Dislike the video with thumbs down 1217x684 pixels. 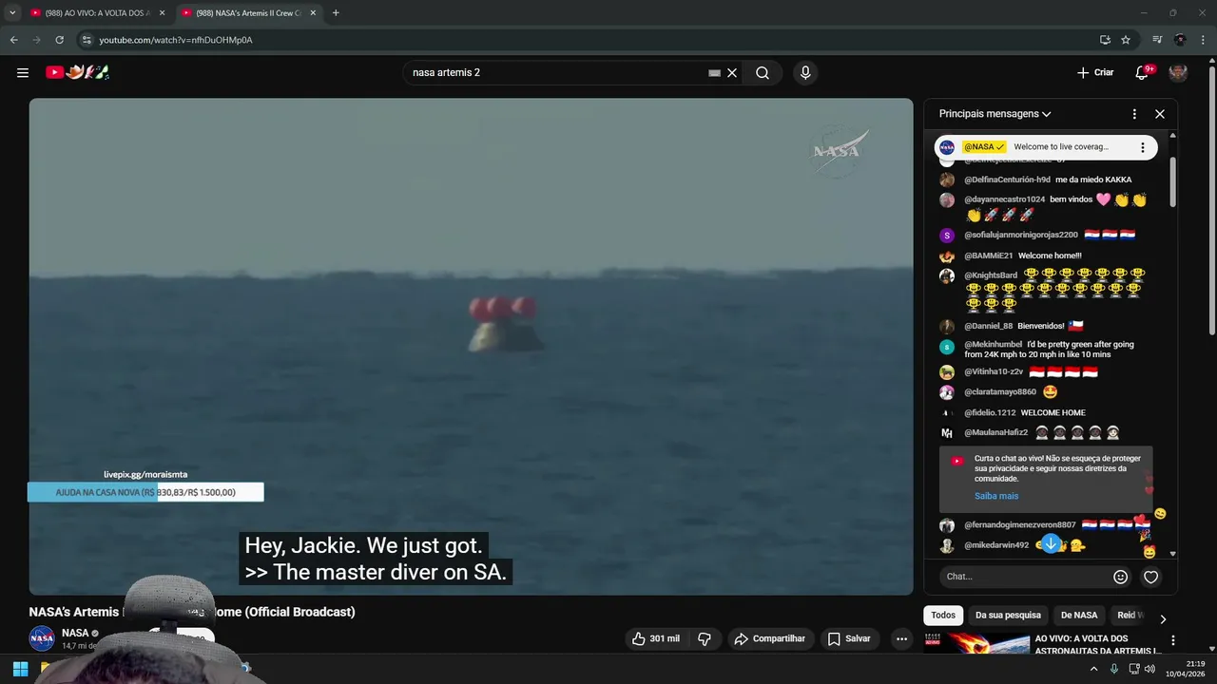[705, 638]
